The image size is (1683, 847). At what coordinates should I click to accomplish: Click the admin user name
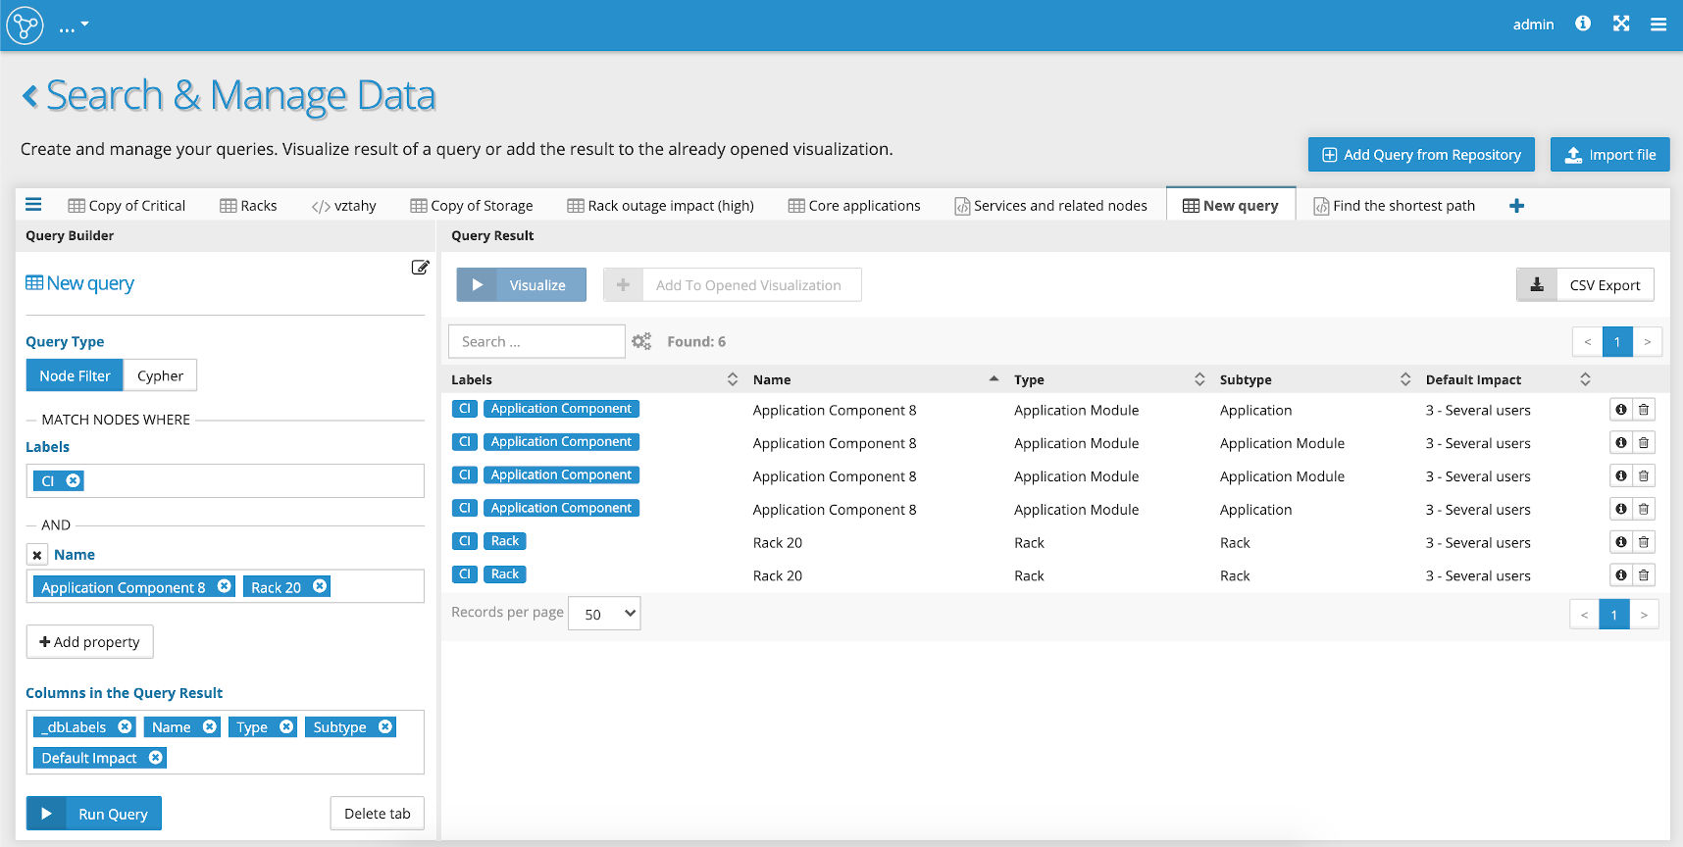pos(1533,25)
